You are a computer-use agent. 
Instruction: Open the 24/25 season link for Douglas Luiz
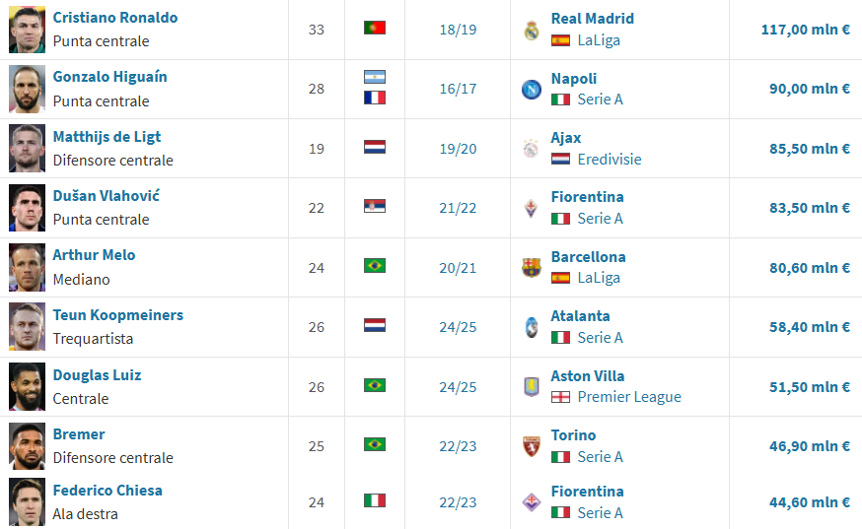tap(458, 387)
